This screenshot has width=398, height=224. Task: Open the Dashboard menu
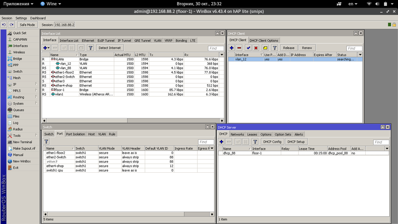pyautogui.click(x=38, y=18)
